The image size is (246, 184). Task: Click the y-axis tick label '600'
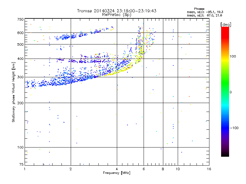20,33
